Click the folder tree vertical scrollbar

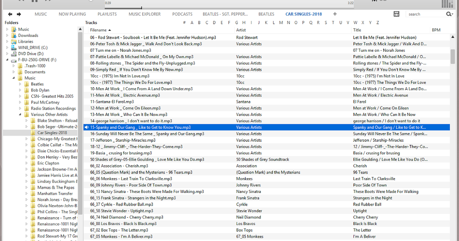(x=80, y=122)
